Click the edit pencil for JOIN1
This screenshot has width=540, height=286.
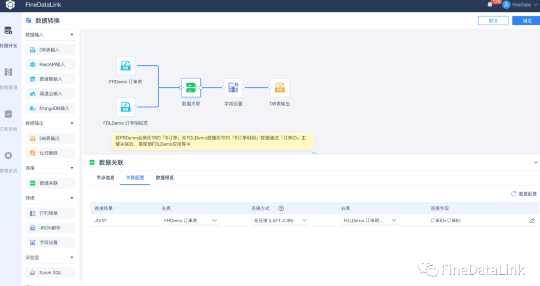point(532,221)
